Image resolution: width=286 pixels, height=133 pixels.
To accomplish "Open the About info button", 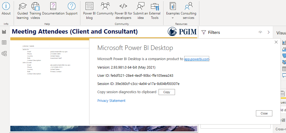I will (x=6, y=9).
